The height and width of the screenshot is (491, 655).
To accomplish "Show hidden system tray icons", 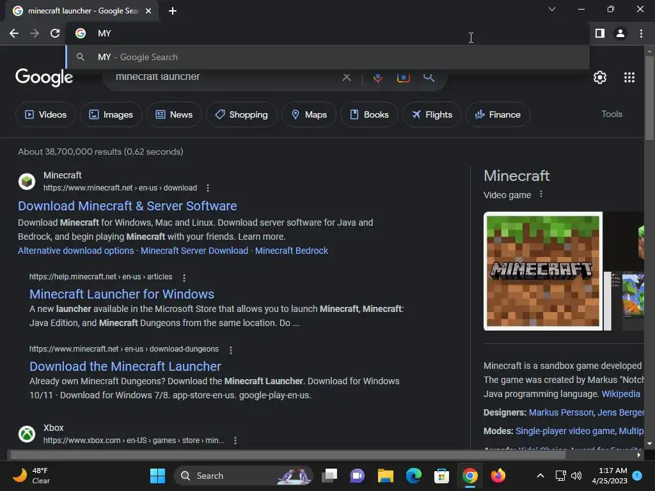I will pyautogui.click(x=540, y=476).
